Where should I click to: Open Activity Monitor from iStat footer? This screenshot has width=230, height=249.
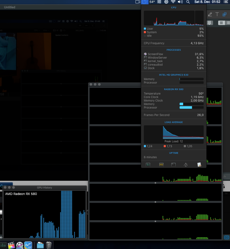tap(148, 165)
